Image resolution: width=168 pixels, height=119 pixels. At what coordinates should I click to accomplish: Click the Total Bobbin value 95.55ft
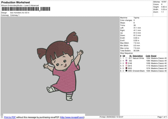tap(136, 51)
